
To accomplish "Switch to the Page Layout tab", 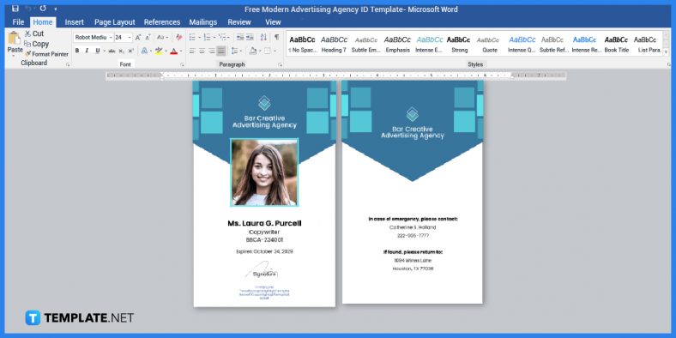I will tap(115, 22).
